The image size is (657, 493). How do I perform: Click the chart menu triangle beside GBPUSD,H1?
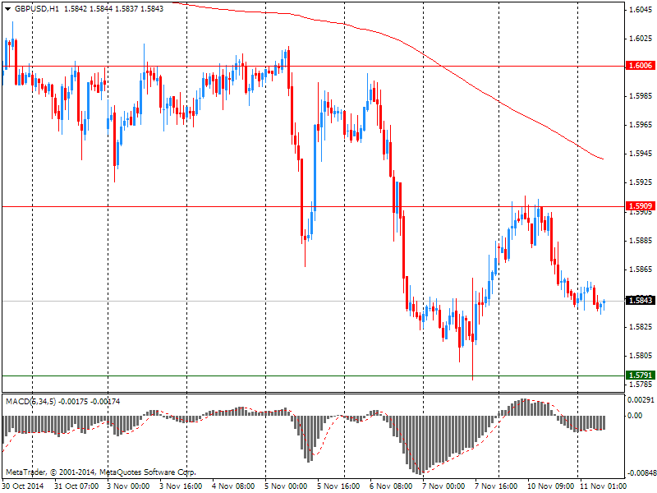(8, 9)
